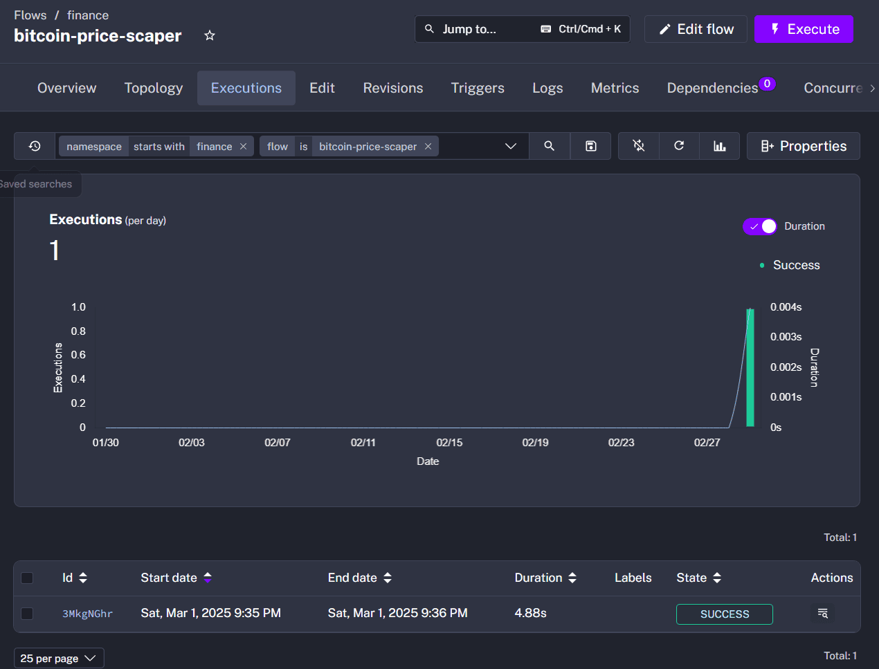
Task: Reveal hidden tabs with the right chevron
Action: (x=873, y=88)
